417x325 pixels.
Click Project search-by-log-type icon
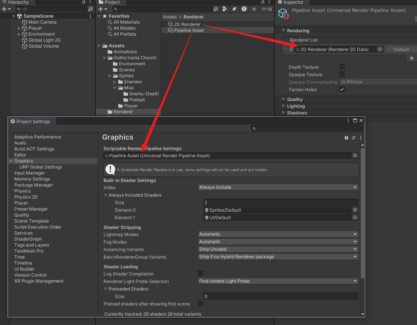pos(244,9)
